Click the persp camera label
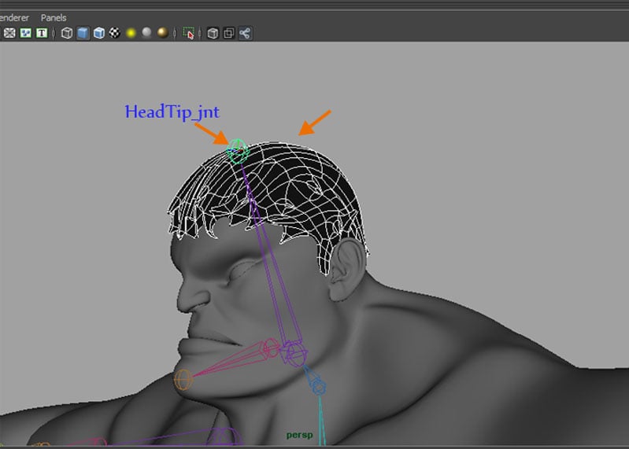 pyautogui.click(x=300, y=435)
